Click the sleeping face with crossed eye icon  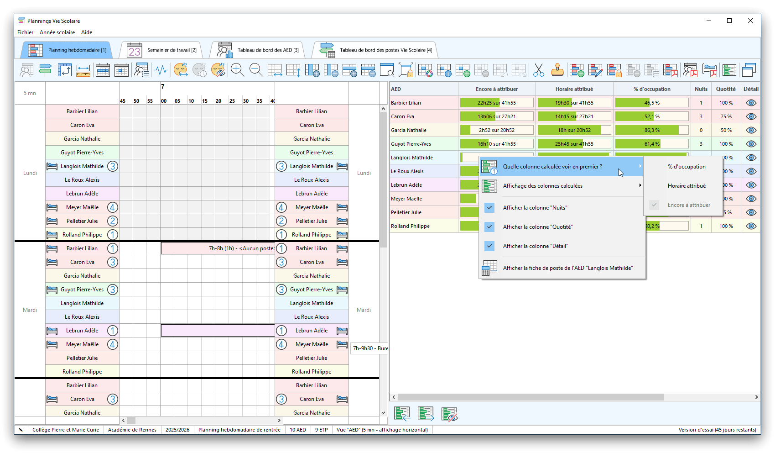(x=218, y=70)
